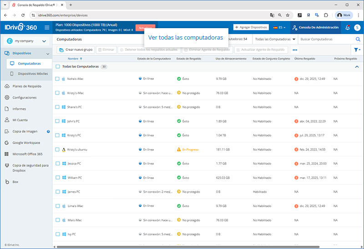The image size is (364, 249).
Task: Check the box for Noha's iMac
Action: click(57, 79)
